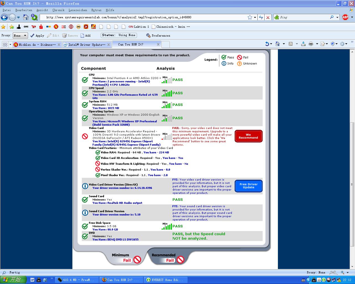Open the Lektion 1 bookmark
Viewport: 355px width, 284px height.
(139, 27)
